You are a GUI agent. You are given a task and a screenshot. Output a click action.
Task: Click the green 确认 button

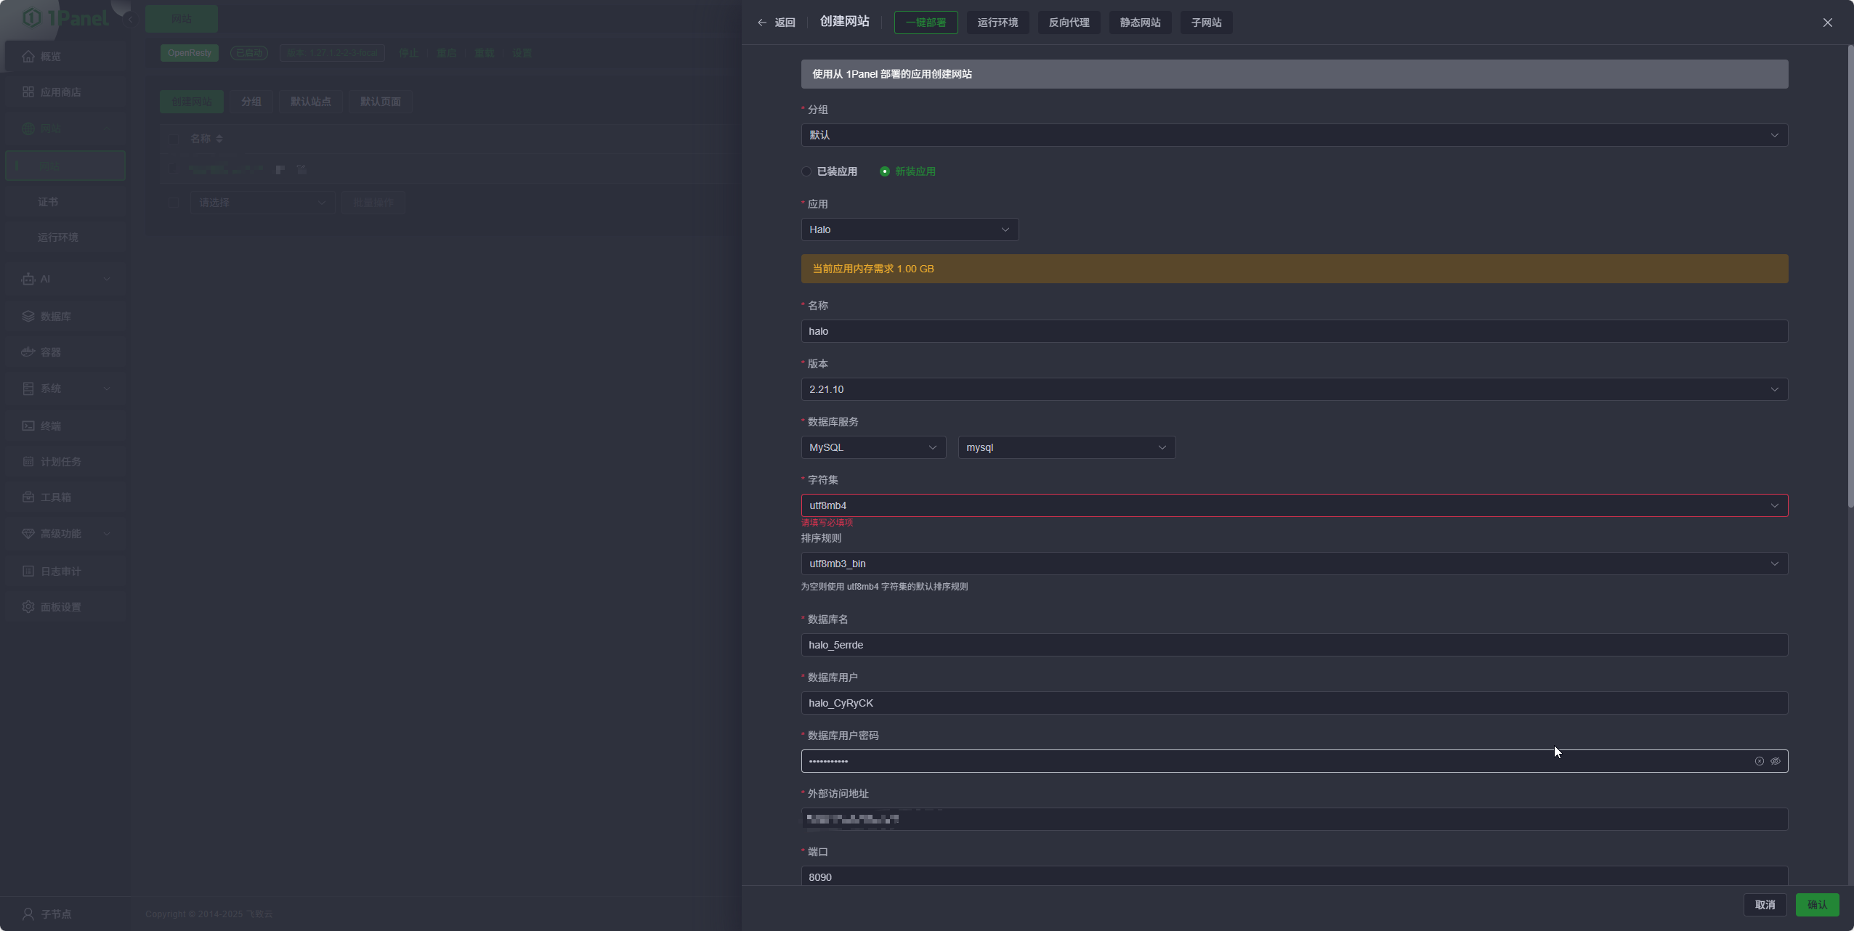(x=1817, y=904)
